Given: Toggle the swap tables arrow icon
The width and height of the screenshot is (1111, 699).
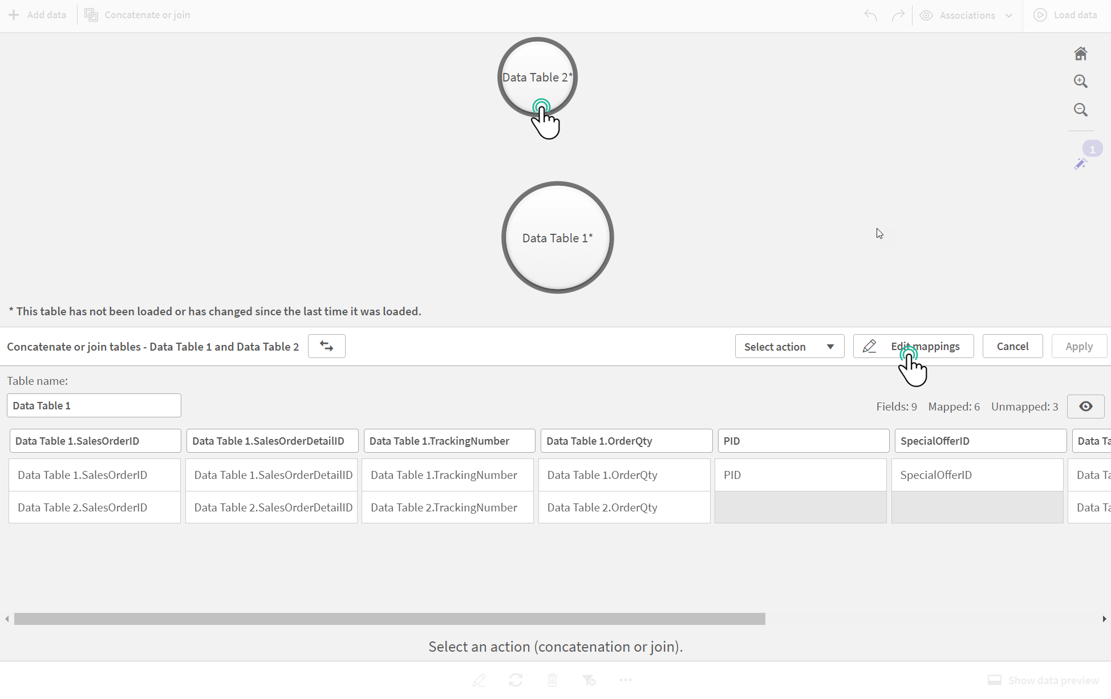Looking at the screenshot, I should pyautogui.click(x=326, y=346).
